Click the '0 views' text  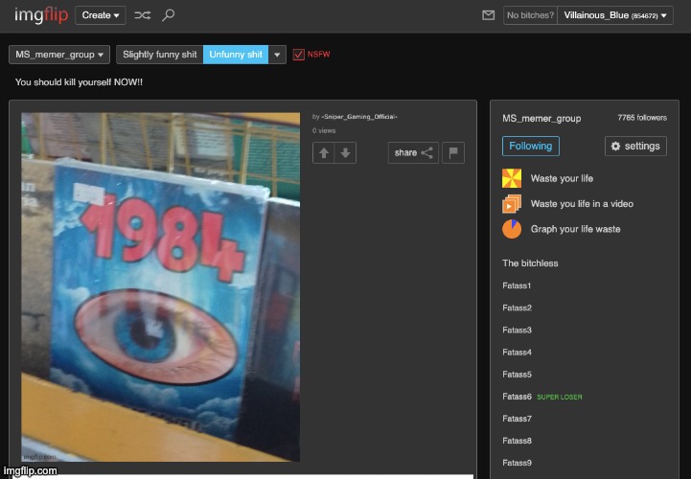click(x=324, y=130)
